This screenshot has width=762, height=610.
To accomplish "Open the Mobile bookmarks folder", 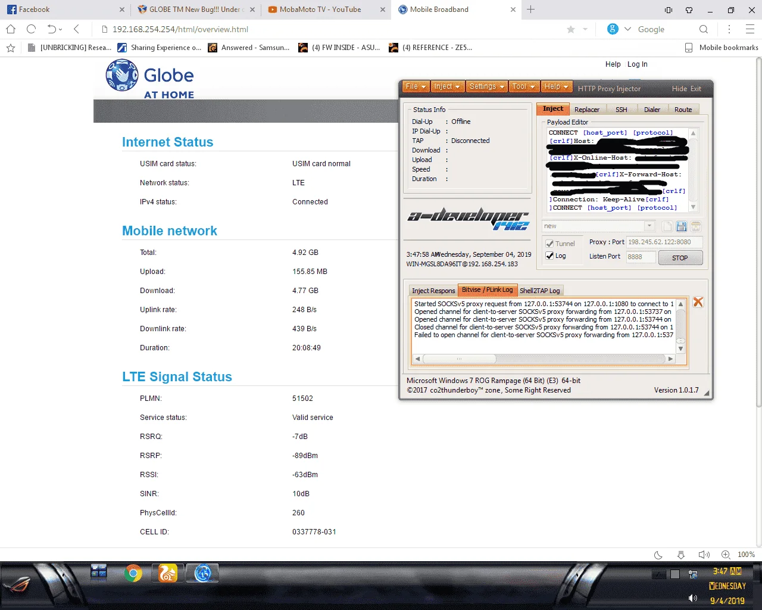I will coord(722,48).
